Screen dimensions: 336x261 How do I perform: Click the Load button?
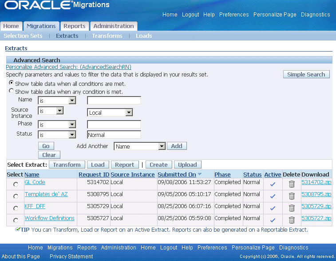98,165
